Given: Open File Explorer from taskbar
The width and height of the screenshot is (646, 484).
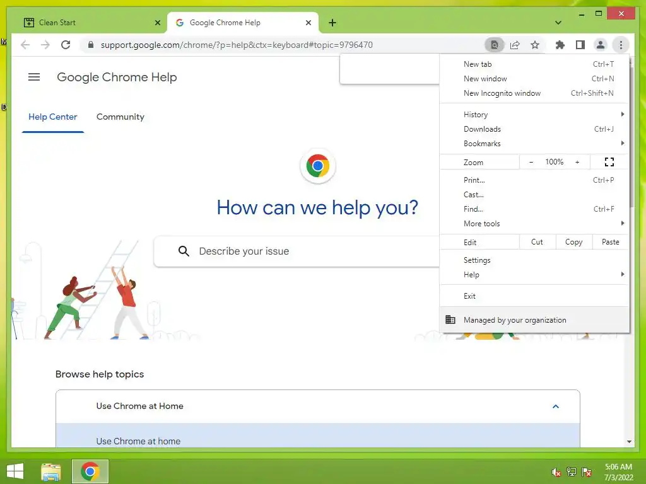Looking at the screenshot, I should [x=51, y=471].
